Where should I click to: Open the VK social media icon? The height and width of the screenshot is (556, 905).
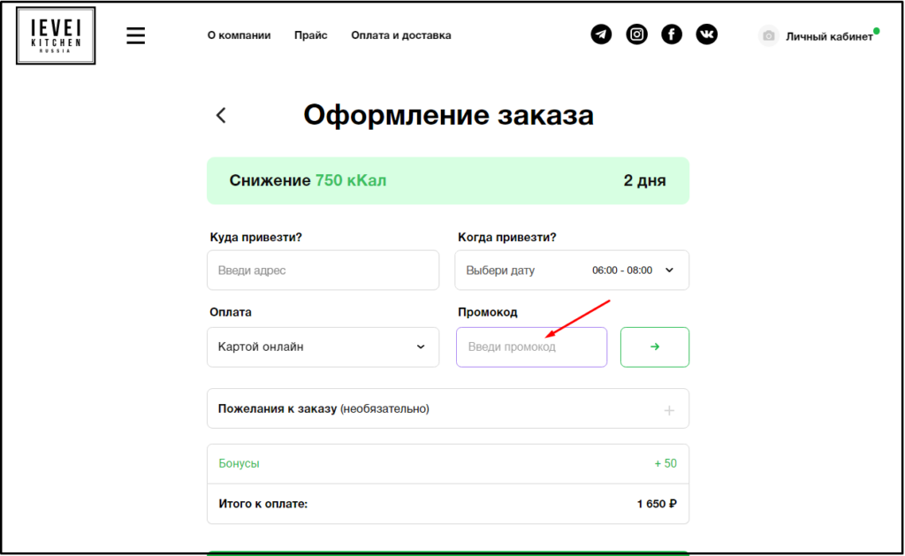tap(706, 34)
